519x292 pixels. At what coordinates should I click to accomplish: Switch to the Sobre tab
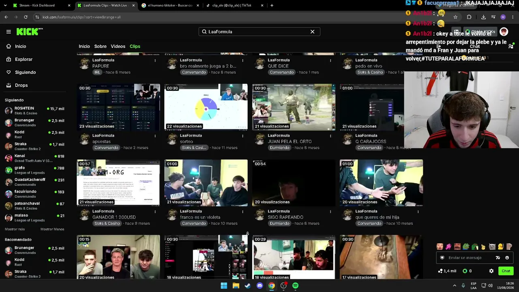click(x=100, y=46)
